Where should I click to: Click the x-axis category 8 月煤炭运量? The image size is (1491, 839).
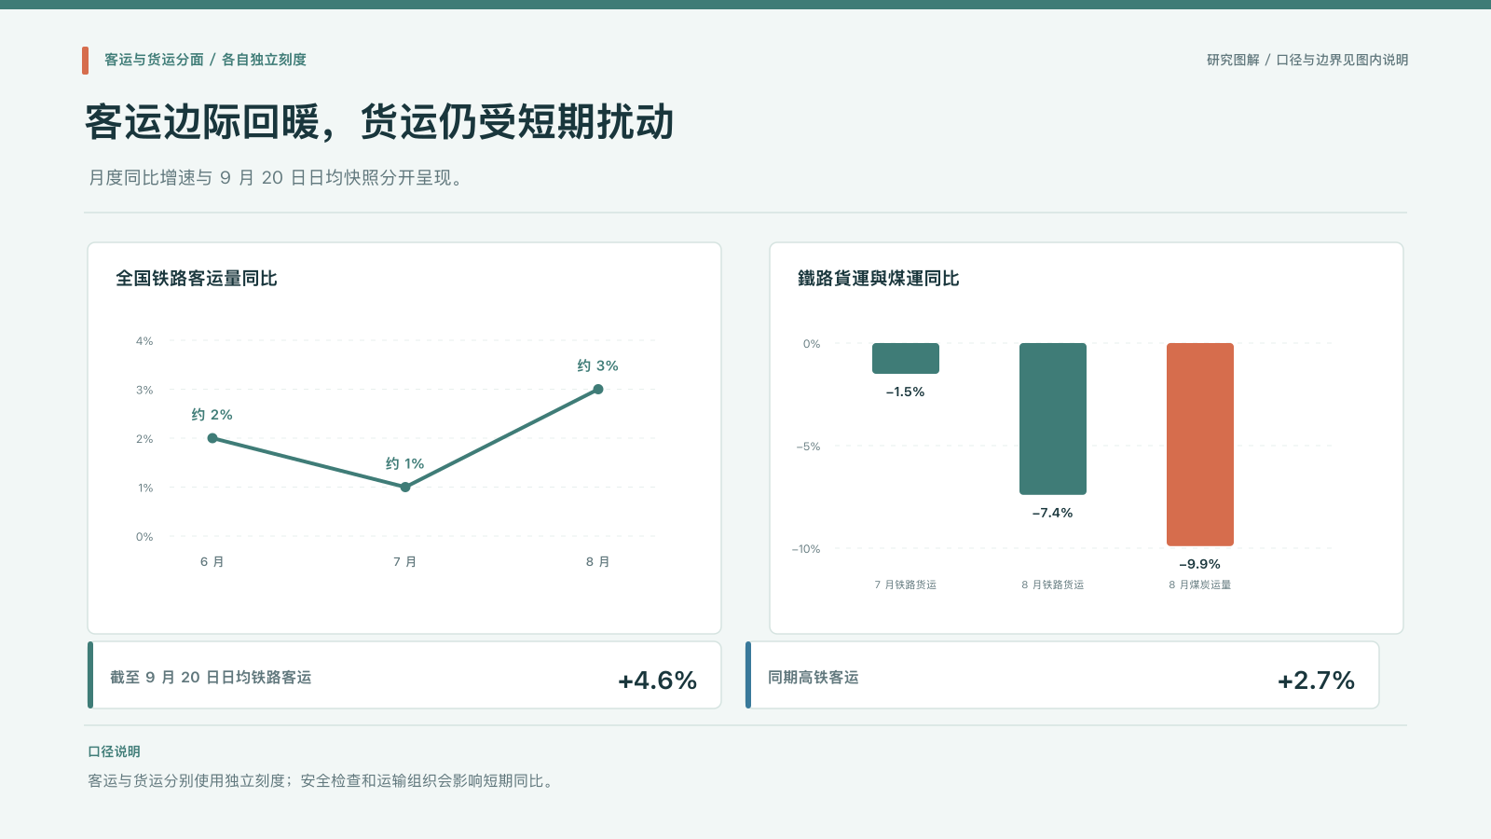click(1200, 585)
